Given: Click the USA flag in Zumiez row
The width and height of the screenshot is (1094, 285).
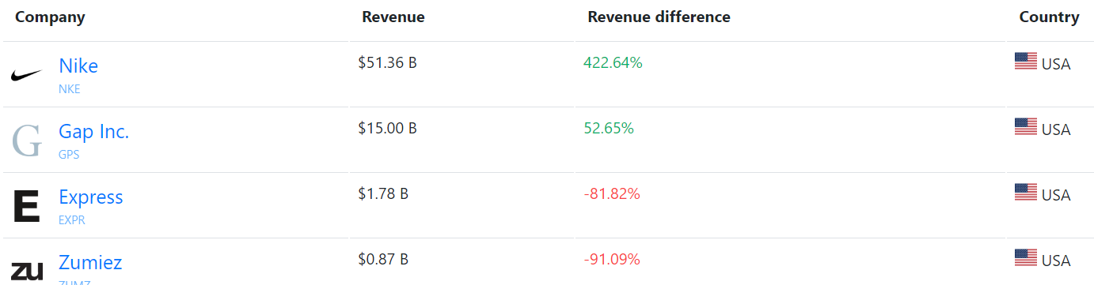Looking at the screenshot, I should coord(1026,258).
